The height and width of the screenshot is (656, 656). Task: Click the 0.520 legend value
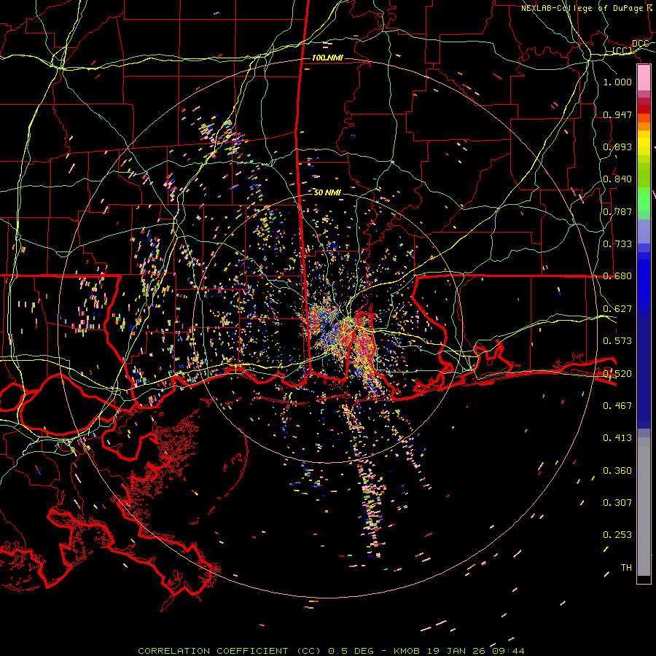coord(617,372)
